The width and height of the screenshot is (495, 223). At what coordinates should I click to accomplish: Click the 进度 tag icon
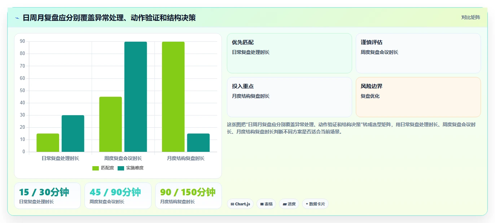coord(285,204)
